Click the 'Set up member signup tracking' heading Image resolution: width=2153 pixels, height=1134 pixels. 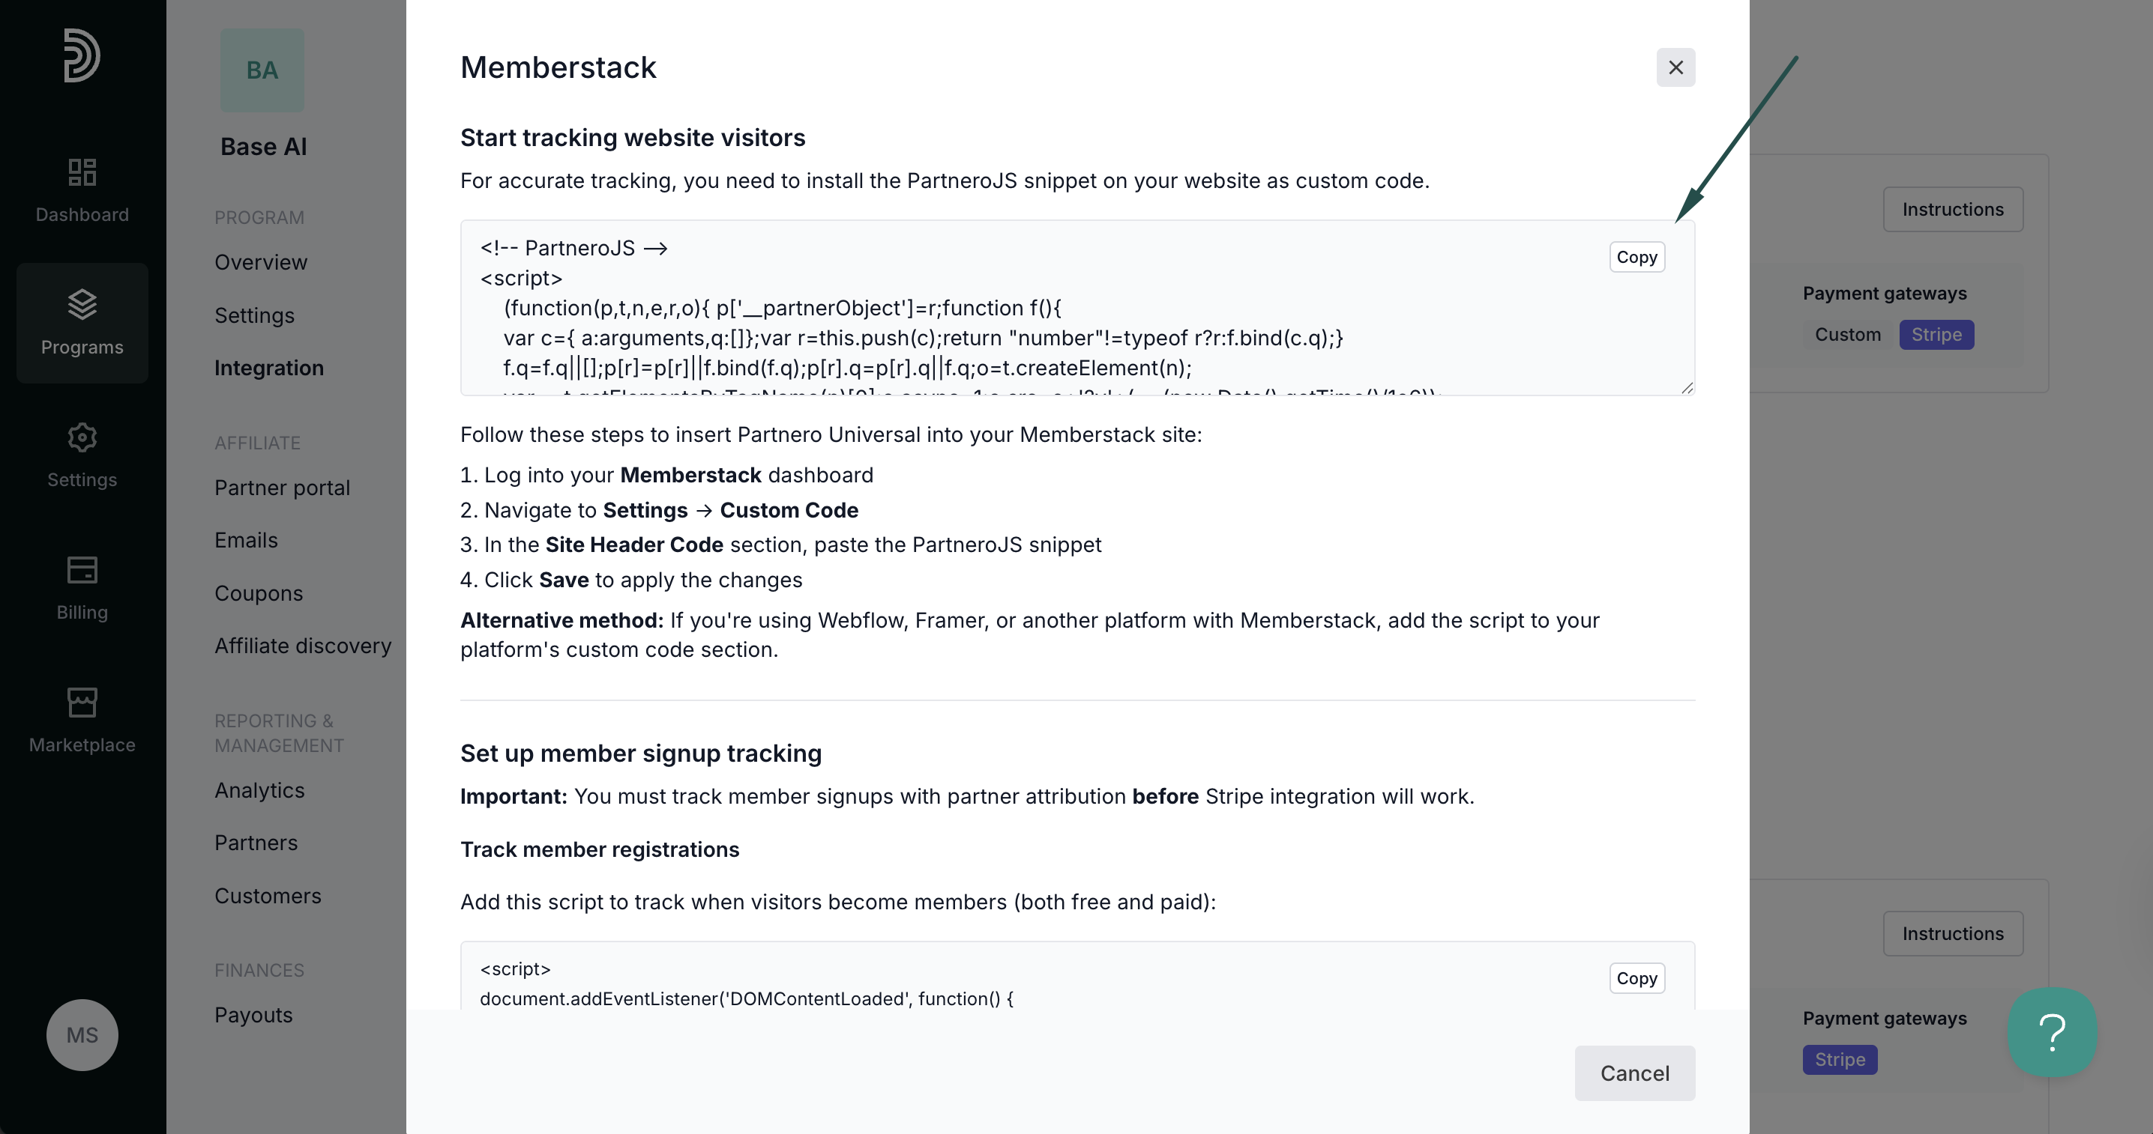pos(641,754)
